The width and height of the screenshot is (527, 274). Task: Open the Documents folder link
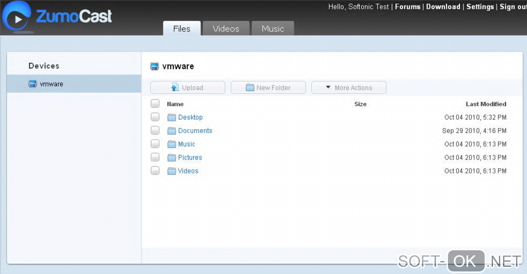coord(195,131)
